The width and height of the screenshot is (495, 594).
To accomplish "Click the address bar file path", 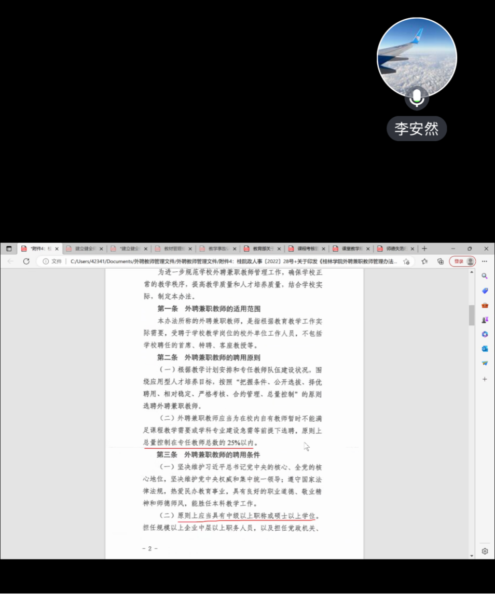I will [x=233, y=261].
